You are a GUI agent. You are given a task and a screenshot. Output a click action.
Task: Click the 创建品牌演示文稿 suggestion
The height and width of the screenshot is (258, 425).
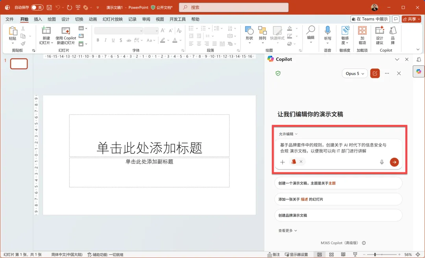pos(338,215)
